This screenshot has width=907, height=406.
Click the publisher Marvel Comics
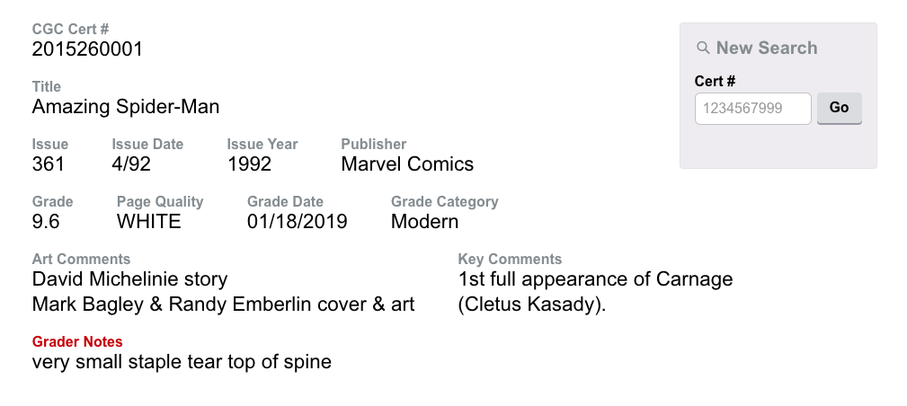coord(407,164)
